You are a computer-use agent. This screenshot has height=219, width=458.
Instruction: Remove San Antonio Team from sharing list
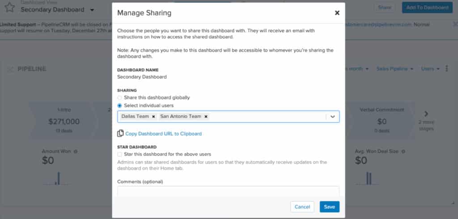pyautogui.click(x=206, y=117)
